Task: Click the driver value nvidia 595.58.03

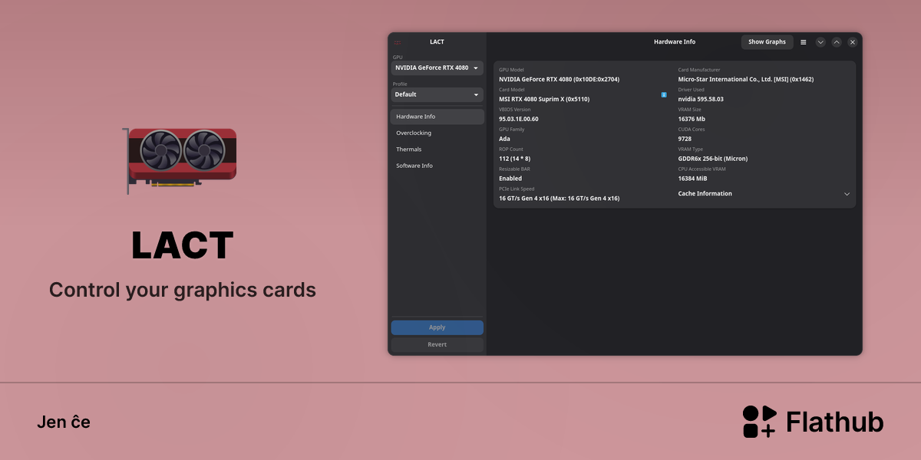Action: (x=701, y=99)
